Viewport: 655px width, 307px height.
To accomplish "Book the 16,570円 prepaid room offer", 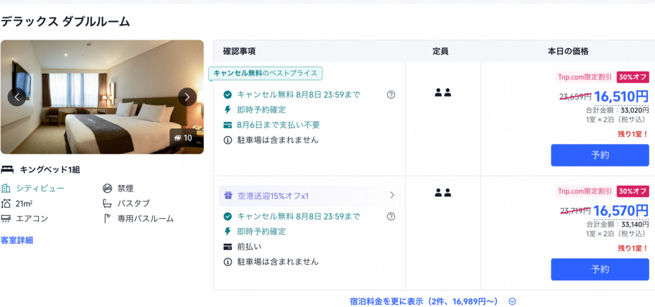I will (x=600, y=269).
